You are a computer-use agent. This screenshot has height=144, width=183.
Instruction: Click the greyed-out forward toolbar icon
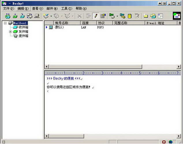pos(67,16)
